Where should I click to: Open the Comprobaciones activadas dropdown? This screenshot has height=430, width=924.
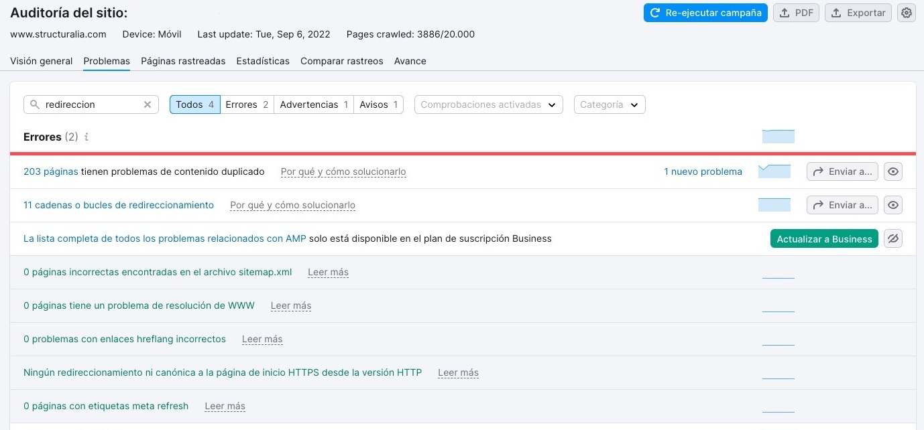(x=488, y=104)
